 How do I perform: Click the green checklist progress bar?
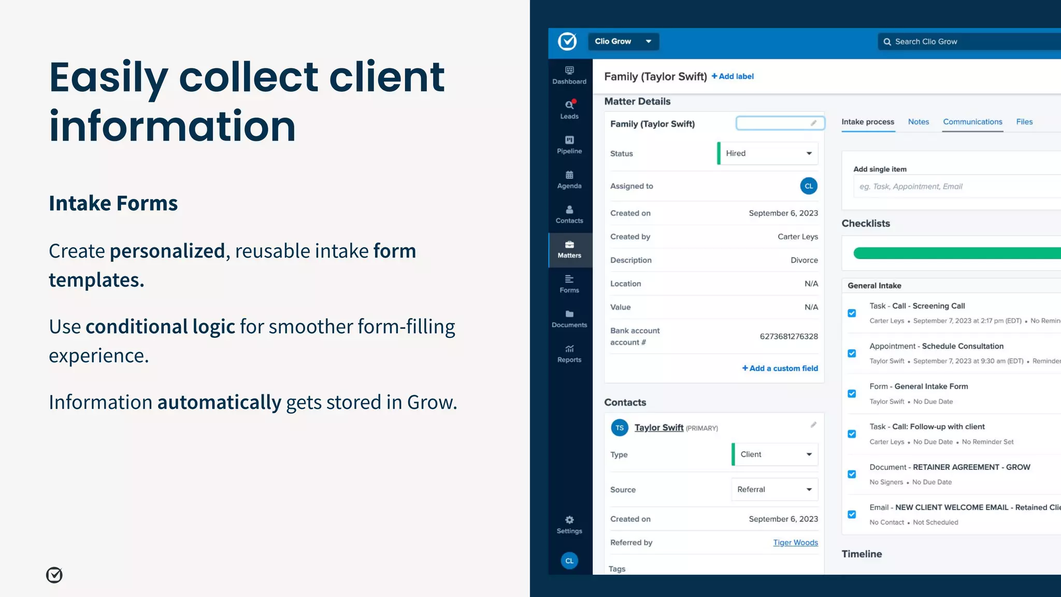pos(957,253)
